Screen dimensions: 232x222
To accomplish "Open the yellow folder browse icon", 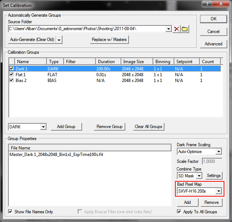I will pos(185,29).
